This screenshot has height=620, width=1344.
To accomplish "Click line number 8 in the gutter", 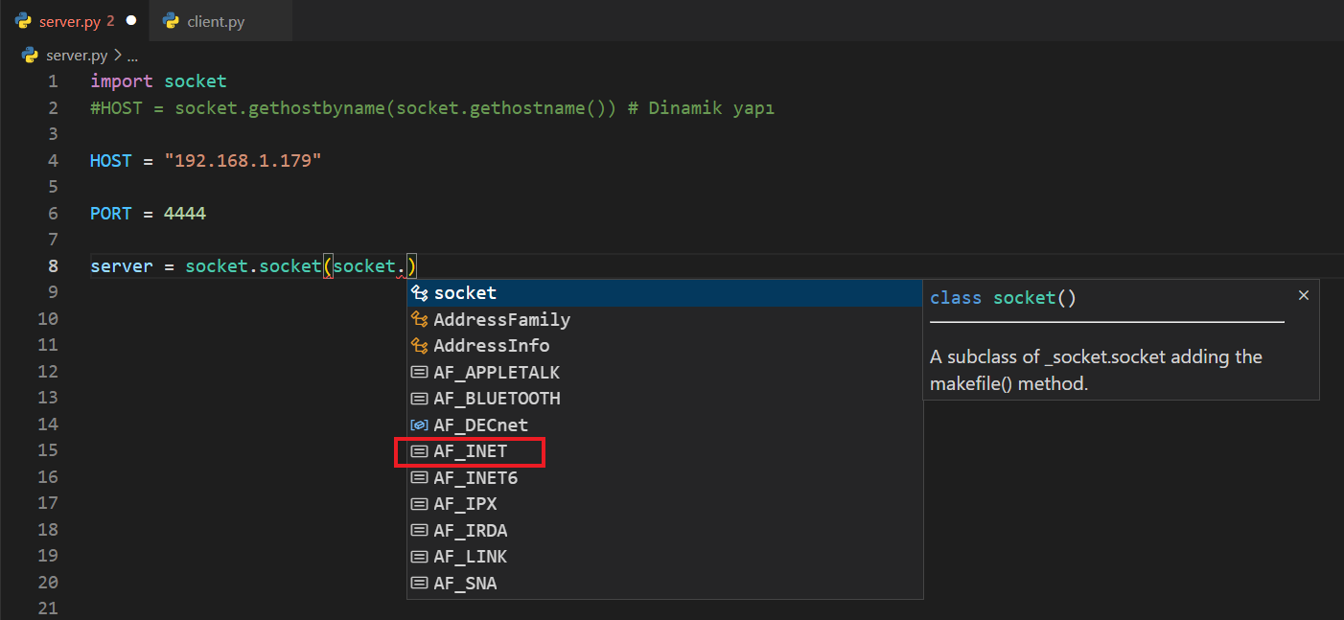I will tap(53, 266).
